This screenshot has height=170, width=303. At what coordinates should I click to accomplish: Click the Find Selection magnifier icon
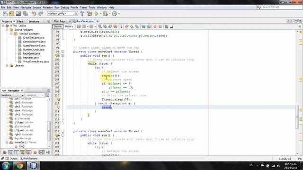100,26
